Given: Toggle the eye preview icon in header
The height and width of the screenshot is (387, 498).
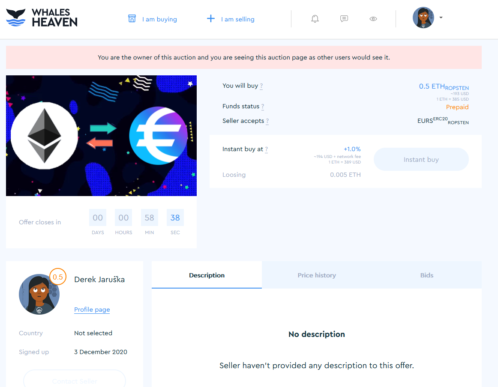Looking at the screenshot, I should tap(373, 19).
